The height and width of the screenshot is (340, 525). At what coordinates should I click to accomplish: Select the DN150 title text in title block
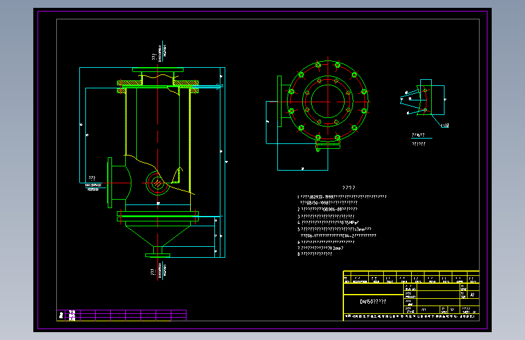[372, 301]
